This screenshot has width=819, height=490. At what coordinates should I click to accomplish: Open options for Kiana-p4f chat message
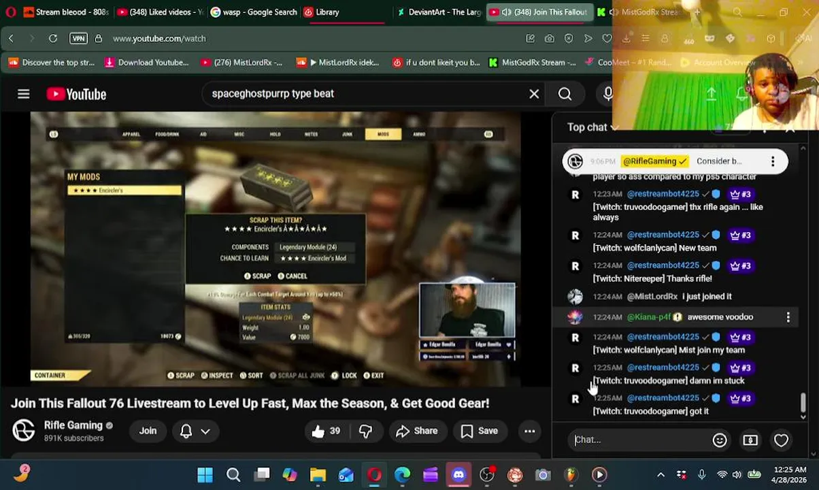coord(788,317)
